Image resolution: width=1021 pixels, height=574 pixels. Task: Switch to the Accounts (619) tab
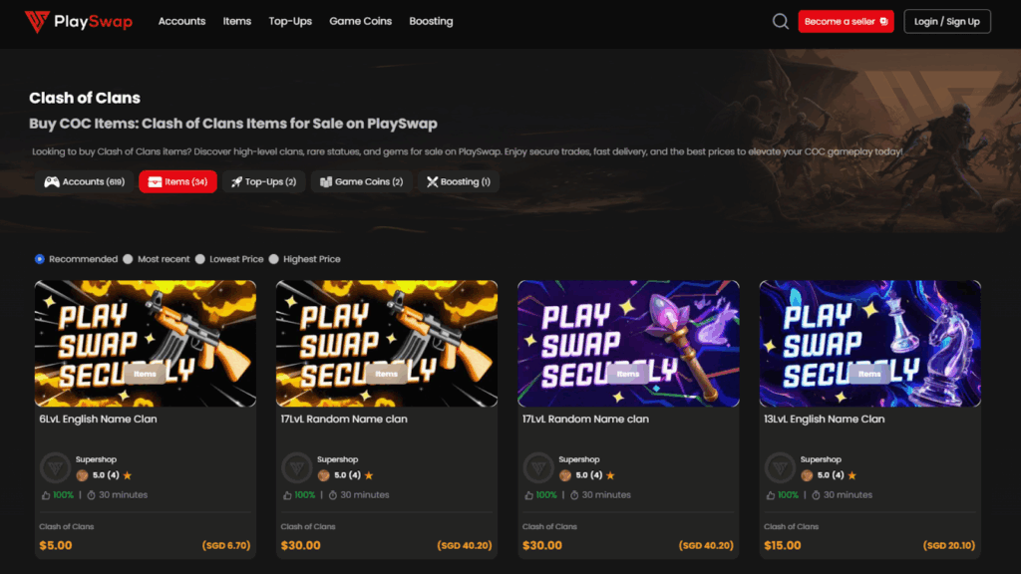click(x=83, y=181)
